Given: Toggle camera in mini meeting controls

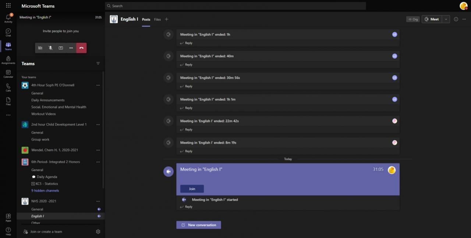Looking at the screenshot, I should coord(40,48).
